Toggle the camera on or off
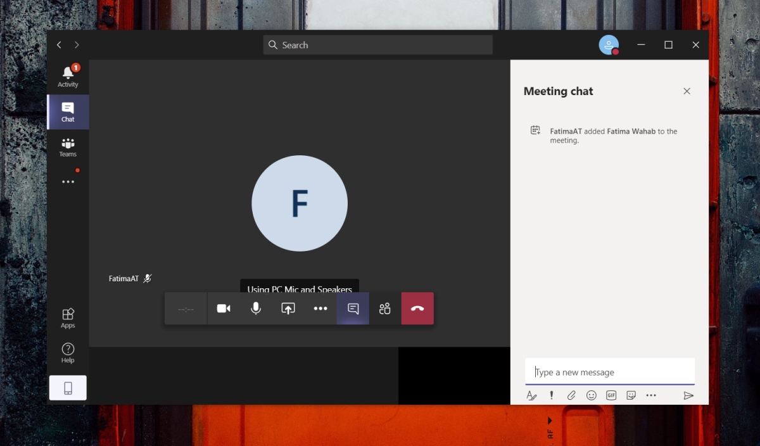 (x=224, y=309)
